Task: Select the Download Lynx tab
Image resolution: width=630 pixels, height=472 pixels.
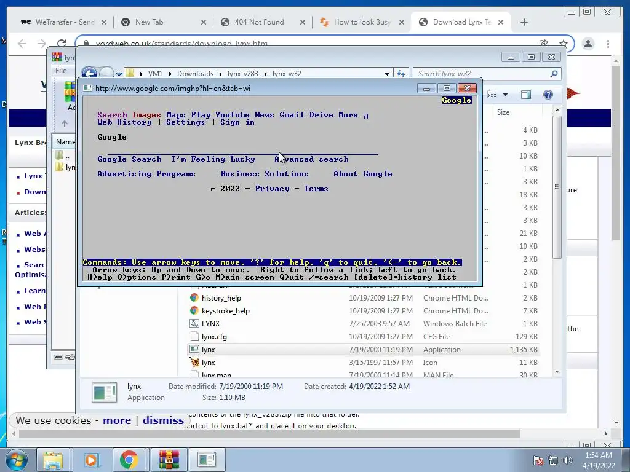Action: (461, 22)
